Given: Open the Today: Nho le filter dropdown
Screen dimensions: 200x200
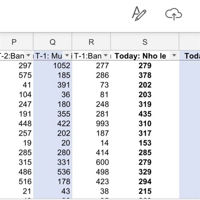Looking at the screenshot, I should [x=174, y=55].
